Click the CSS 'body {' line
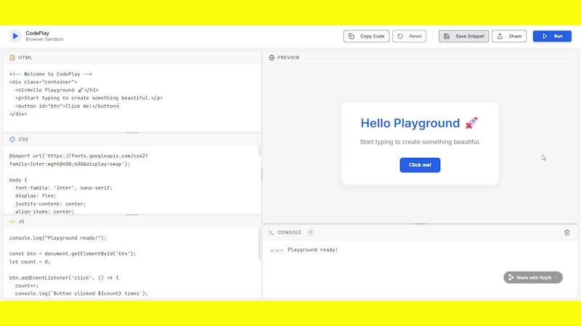Screen dimensions: 581x326 coord(18,180)
